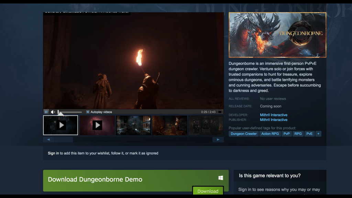Open the Dungeonborne header banner image
The image size is (352, 198).
[x=277, y=35]
